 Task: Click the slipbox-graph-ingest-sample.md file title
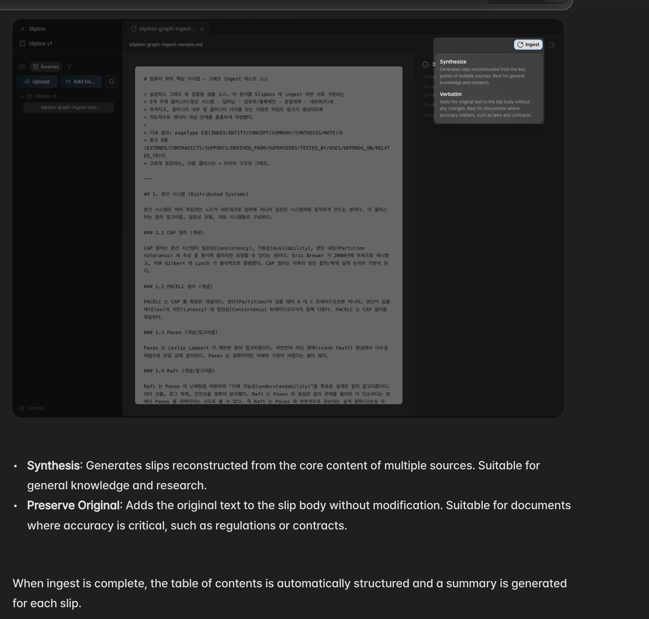[166, 44]
